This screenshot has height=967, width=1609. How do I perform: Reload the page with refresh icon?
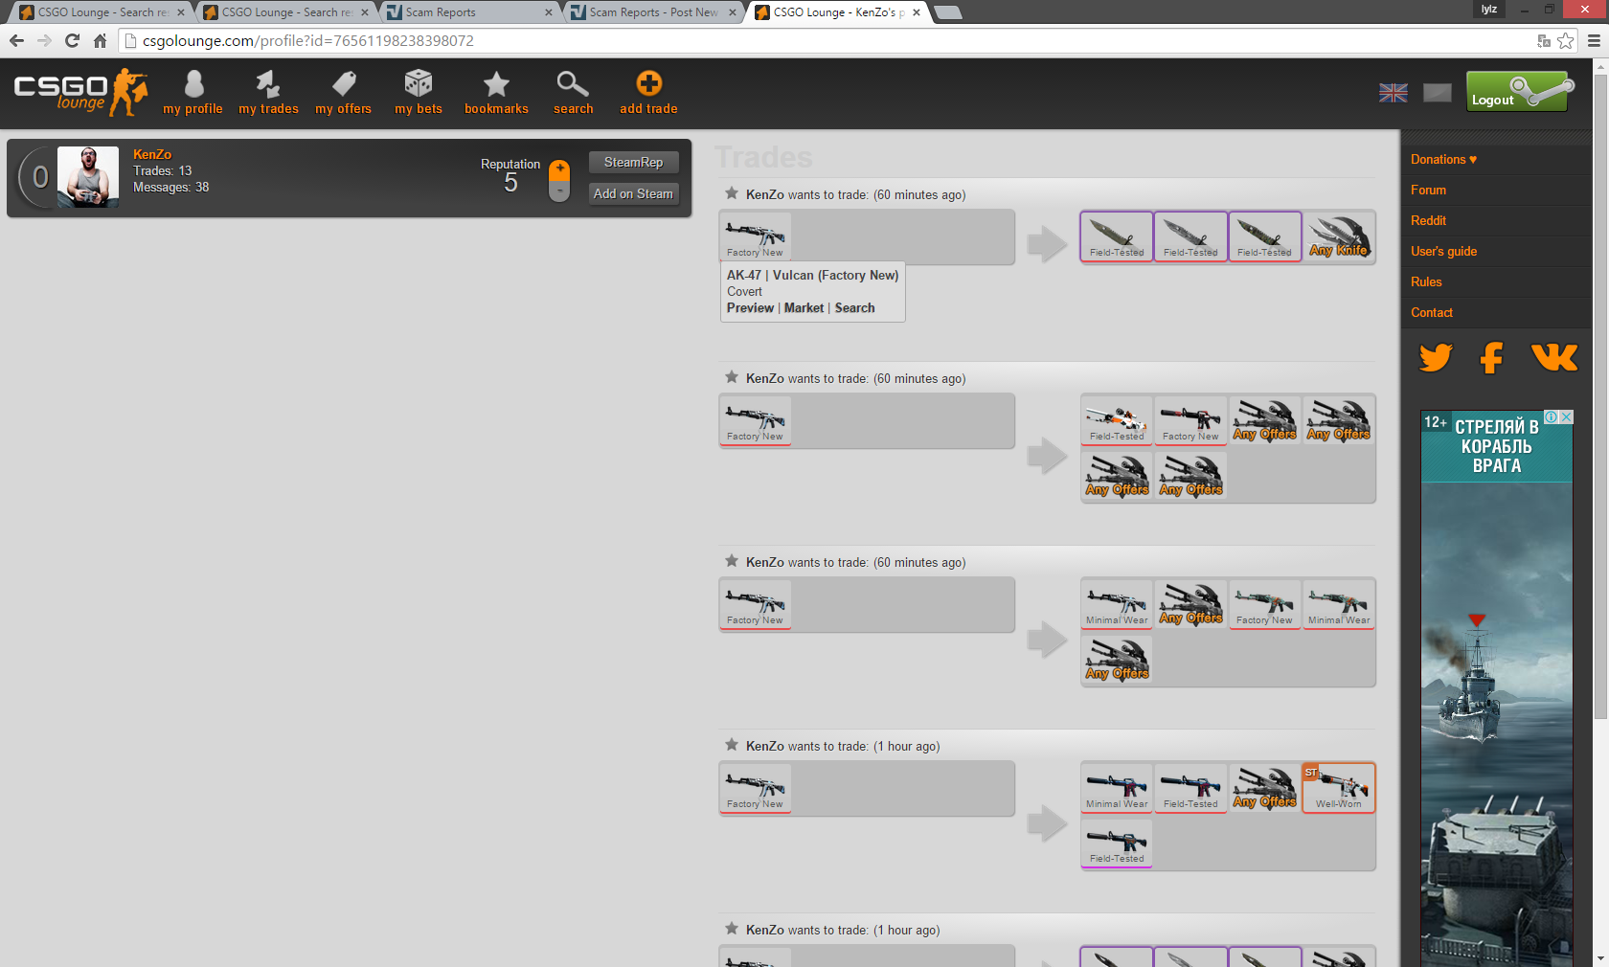pos(72,40)
